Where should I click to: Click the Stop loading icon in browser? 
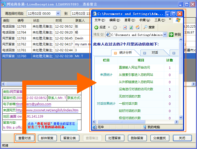[x=125, y=27]
